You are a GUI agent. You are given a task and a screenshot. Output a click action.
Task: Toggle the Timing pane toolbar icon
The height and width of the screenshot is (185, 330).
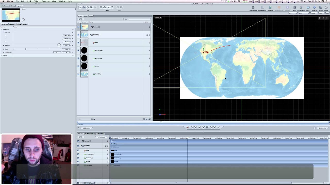[326, 8]
